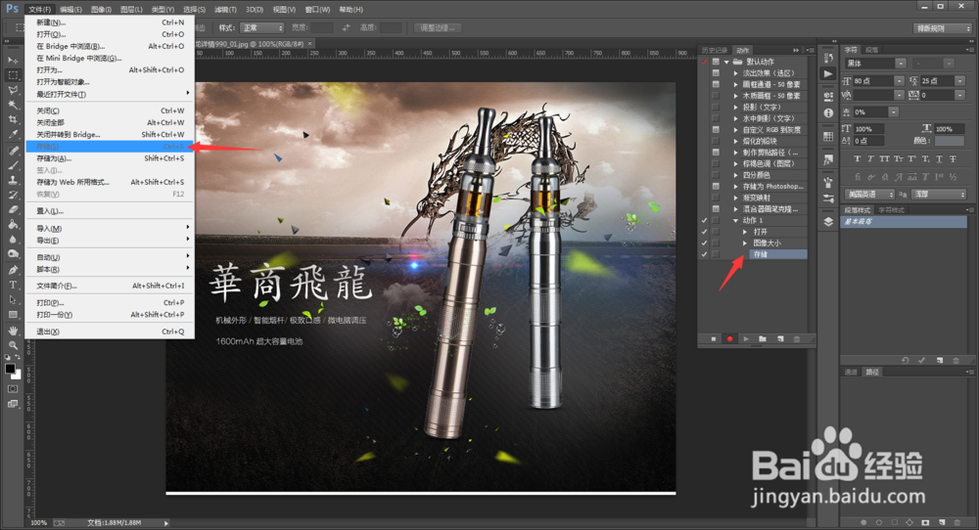Image resolution: width=979 pixels, height=530 pixels.
Task: Expand the 四分颜色 action
Action: coord(736,175)
